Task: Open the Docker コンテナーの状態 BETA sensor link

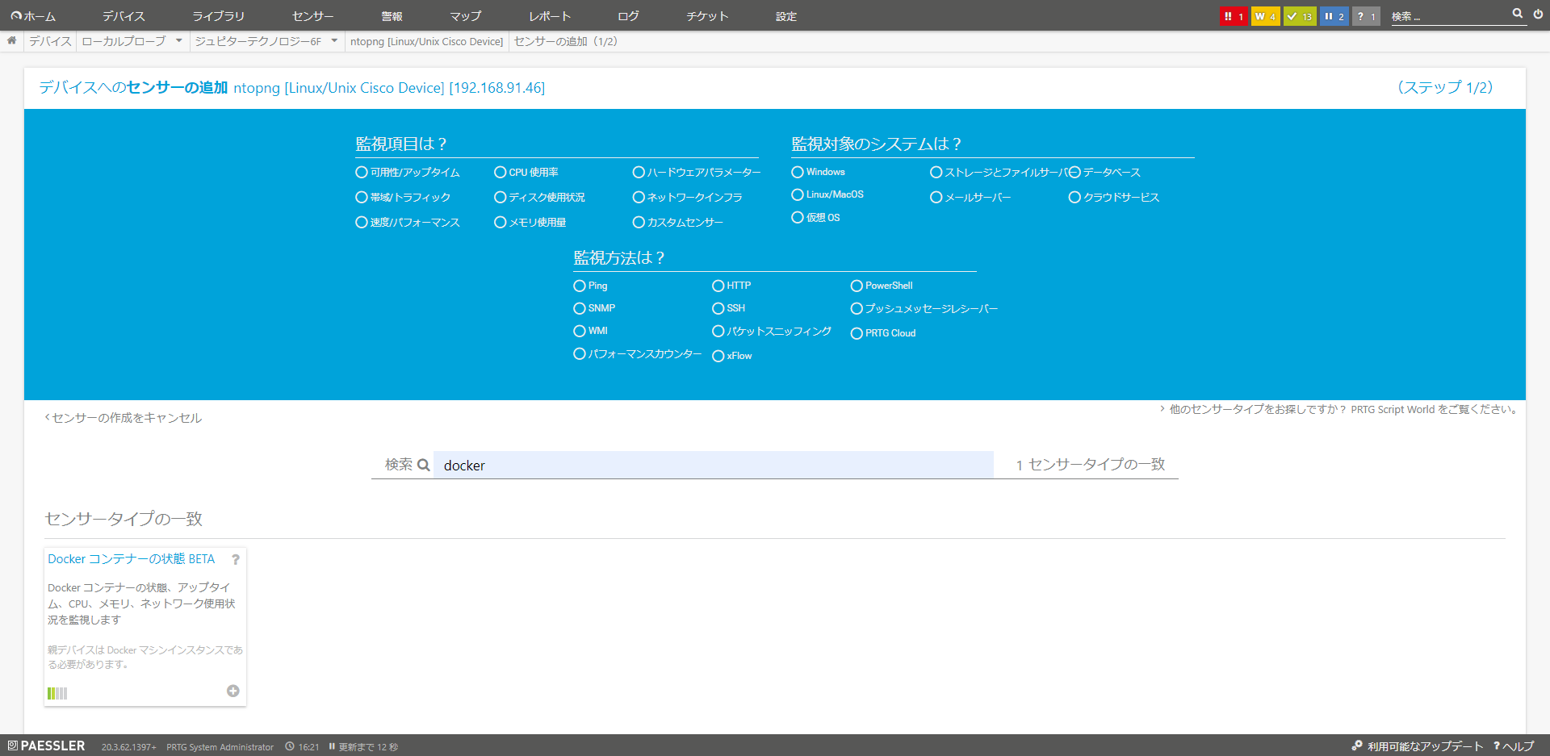Action: (132, 559)
